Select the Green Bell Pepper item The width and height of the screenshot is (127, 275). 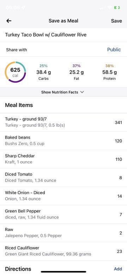64,214
